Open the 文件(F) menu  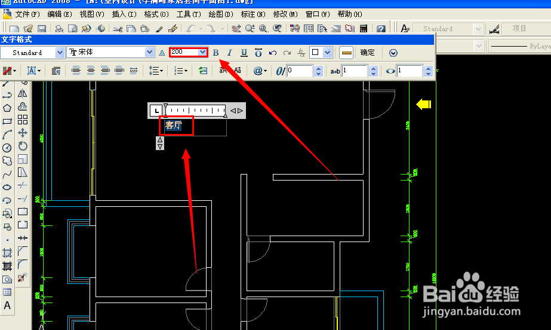[27, 14]
